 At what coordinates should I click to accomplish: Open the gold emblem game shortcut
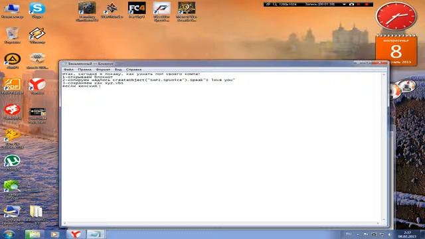click(186, 11)
